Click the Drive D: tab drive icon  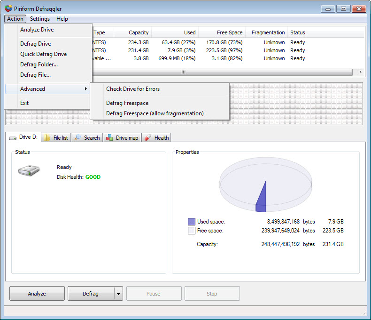[x=13, y=138]
